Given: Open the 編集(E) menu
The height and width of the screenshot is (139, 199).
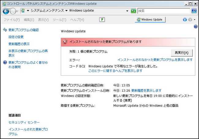Looking at the screenshot, I should (29, 20).
